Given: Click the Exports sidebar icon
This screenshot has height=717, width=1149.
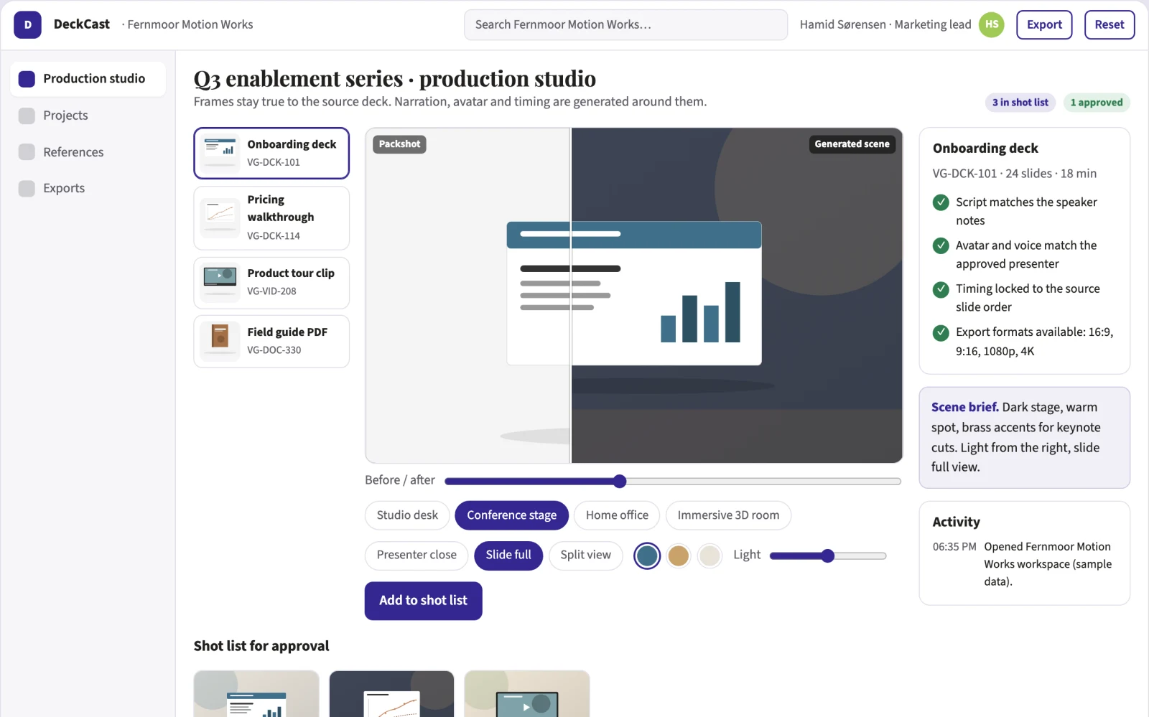Looking at the screenshot, I should click(27, 188).
